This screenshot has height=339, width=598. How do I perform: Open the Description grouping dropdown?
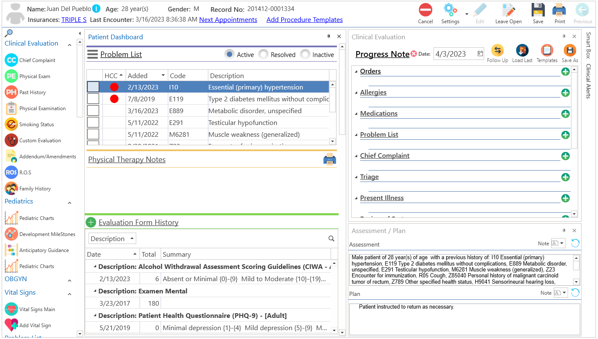112,239
